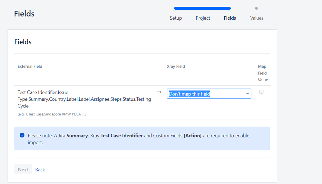Viewport: 322px width, 184px height.
Task: Jump to the Values step label
Action: tap(257, 18)
